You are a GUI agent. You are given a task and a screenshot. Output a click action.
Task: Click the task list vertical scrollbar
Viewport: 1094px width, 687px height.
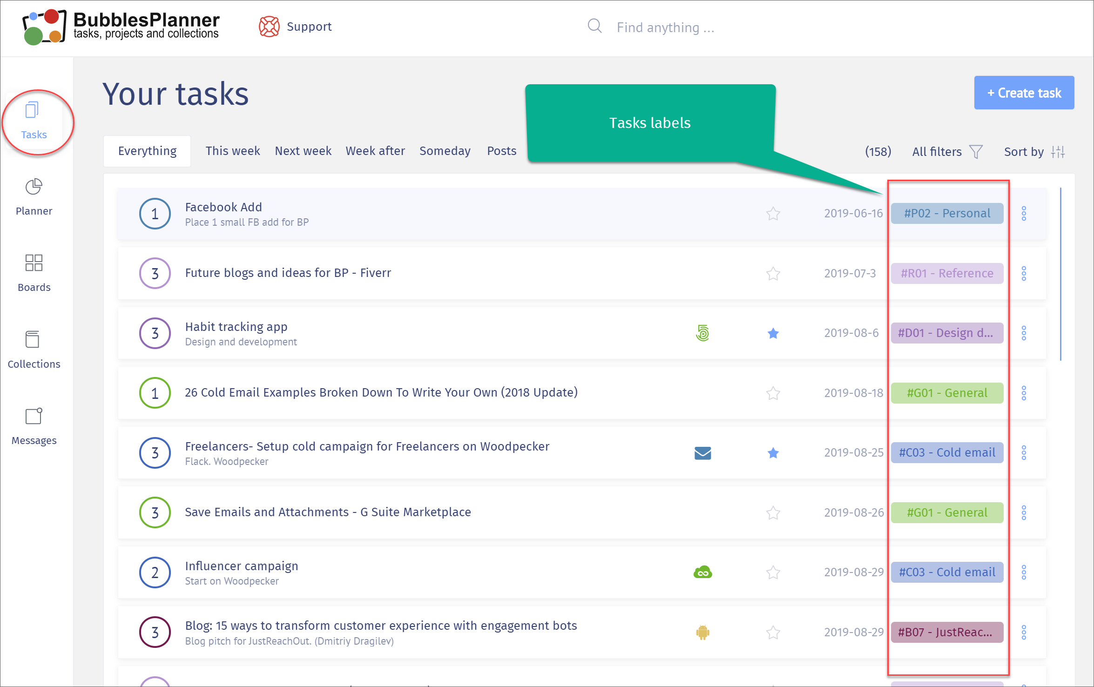[1060, 274]
